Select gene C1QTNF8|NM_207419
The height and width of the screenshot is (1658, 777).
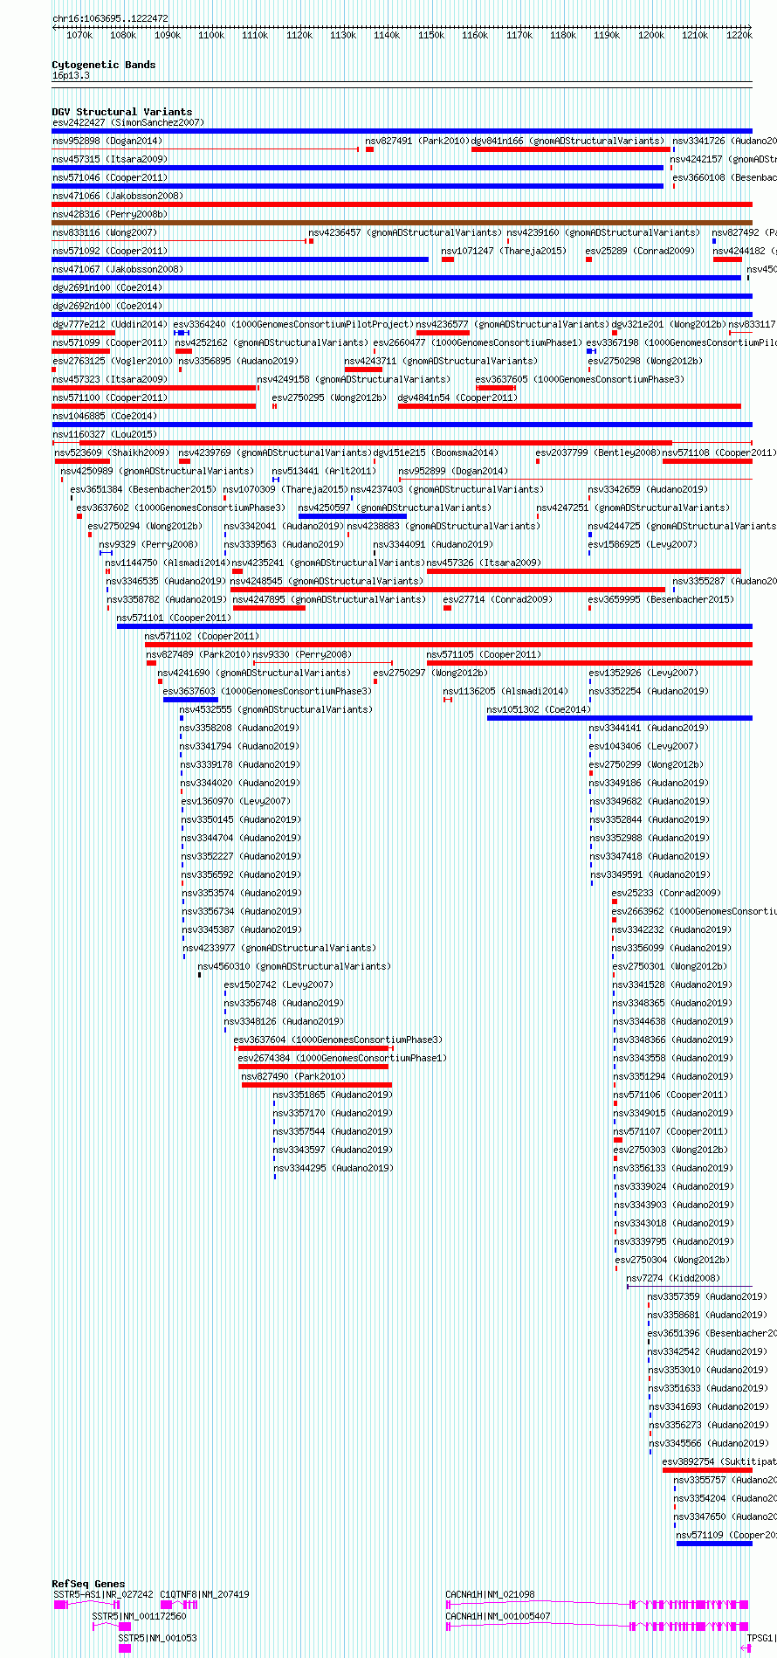tap(204, 1594)
